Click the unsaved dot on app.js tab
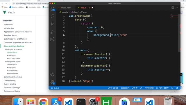The image size is (186, 105). [x=92, y=8]
